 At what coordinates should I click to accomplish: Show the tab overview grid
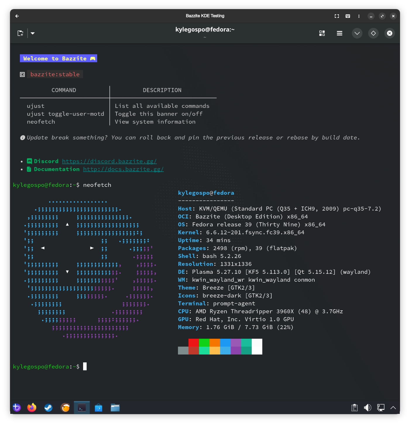click(322, 33)
